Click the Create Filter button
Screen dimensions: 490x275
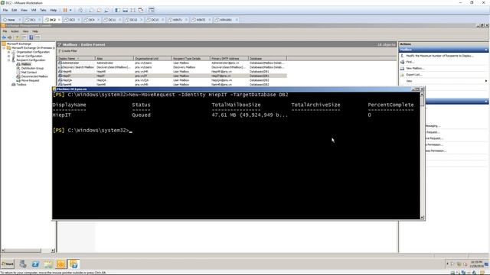tap(67, 51)
